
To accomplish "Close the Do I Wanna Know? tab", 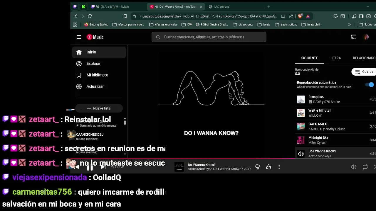I will coord(201,6).
